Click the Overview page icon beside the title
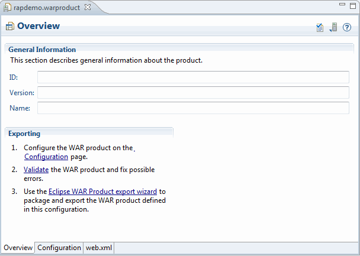 [x=10, y=27]
